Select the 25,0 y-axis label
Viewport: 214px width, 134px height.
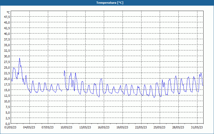tap(7, 68)
